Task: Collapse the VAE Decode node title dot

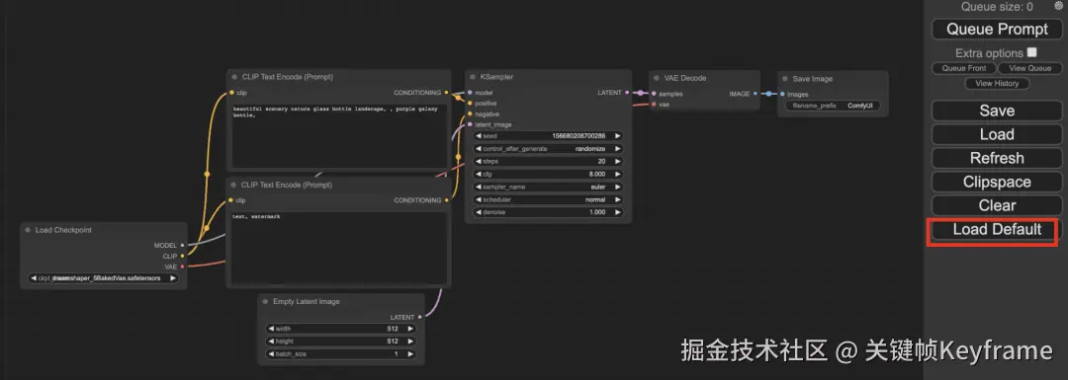Action: (657, 78)
